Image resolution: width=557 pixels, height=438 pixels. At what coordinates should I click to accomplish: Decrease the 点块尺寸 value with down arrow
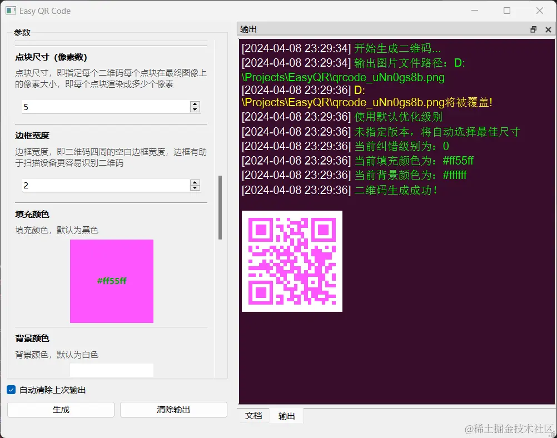(x=195, y=109)
